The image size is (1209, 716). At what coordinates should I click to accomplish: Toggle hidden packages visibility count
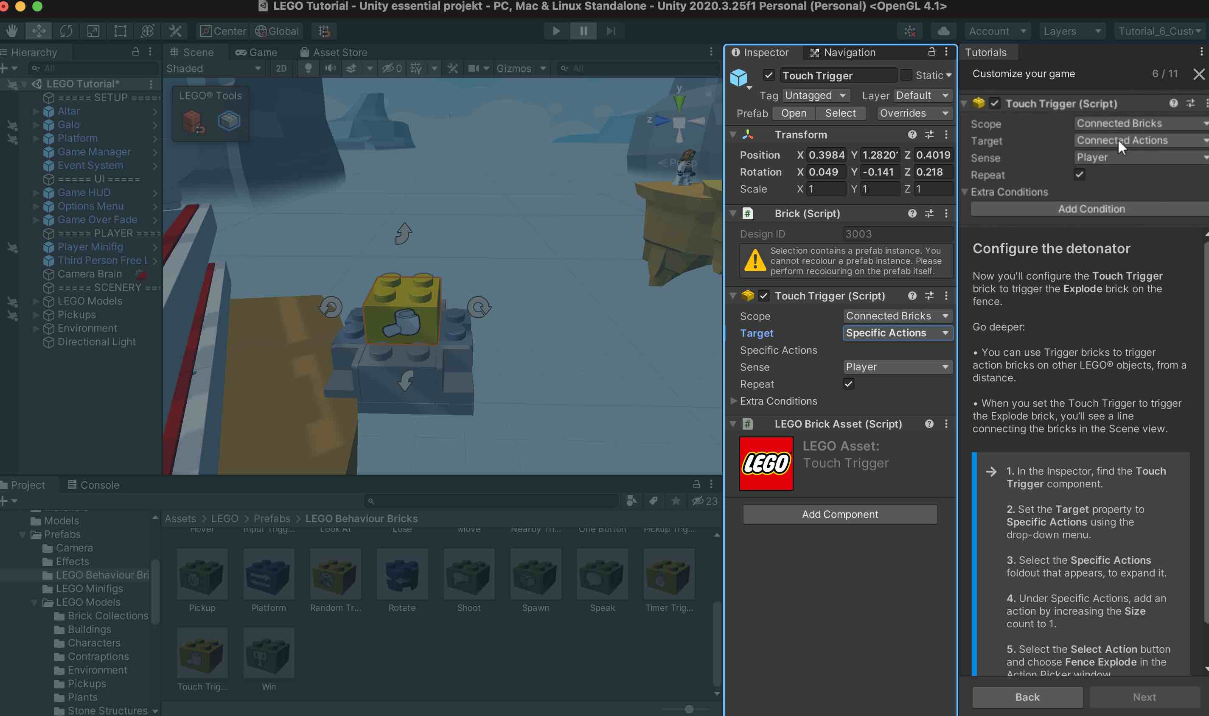pos(704,501)
